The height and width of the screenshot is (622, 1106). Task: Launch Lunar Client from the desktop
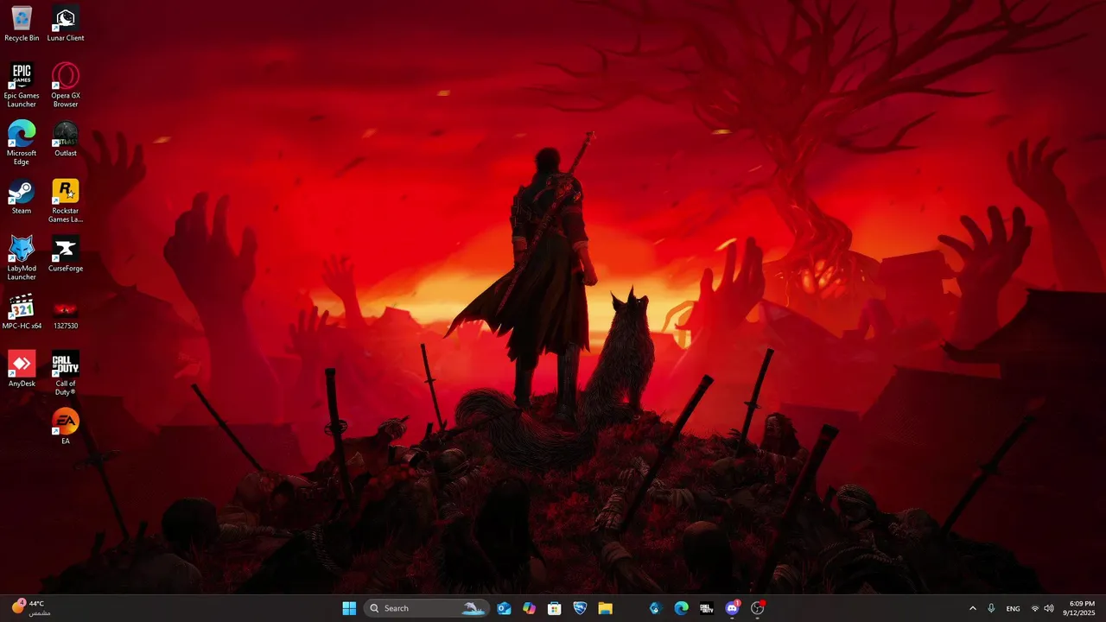click(x=66, y=24)
